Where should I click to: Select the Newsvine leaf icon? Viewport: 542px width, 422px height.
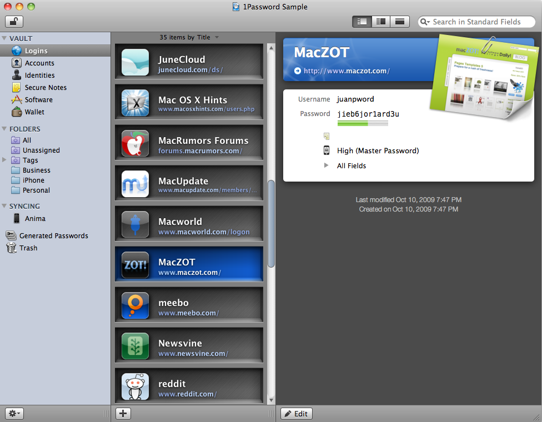click(x=135, y=346)
